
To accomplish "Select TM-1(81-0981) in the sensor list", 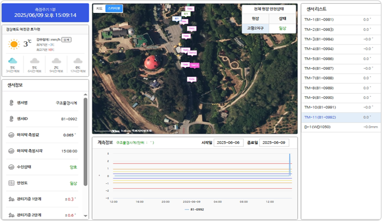I will (x=341, y=20).
